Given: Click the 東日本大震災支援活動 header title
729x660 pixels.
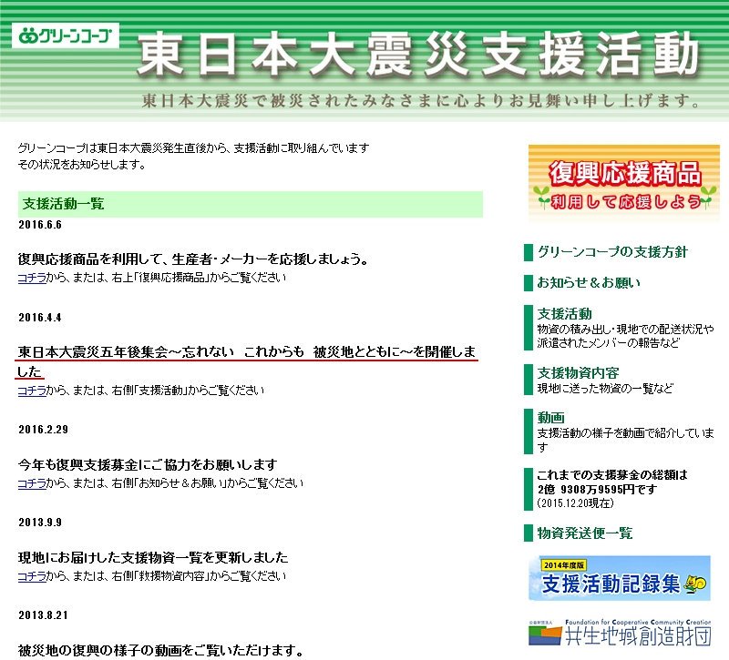Looking at the screenshot, I should (x=418, y=55).
